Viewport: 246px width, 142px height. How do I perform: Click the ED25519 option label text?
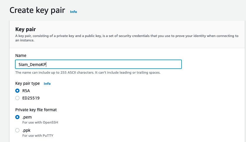tap(31, 98)
